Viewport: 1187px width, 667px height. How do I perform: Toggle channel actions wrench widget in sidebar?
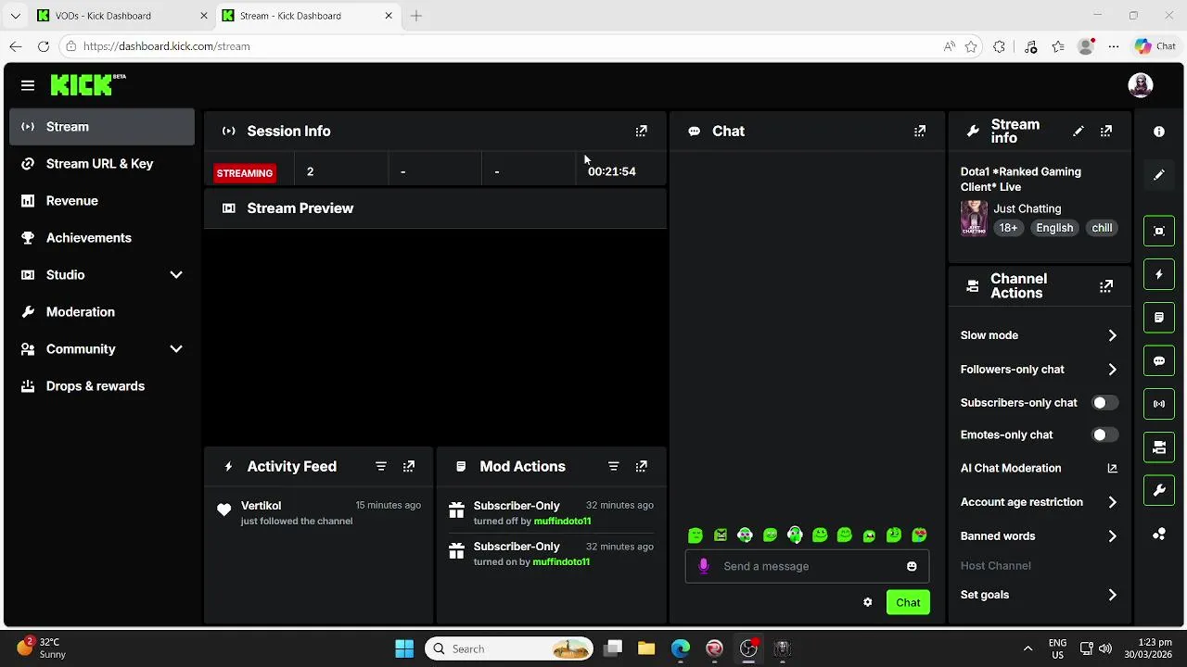pyautogui.click(x=1158, y=491)
